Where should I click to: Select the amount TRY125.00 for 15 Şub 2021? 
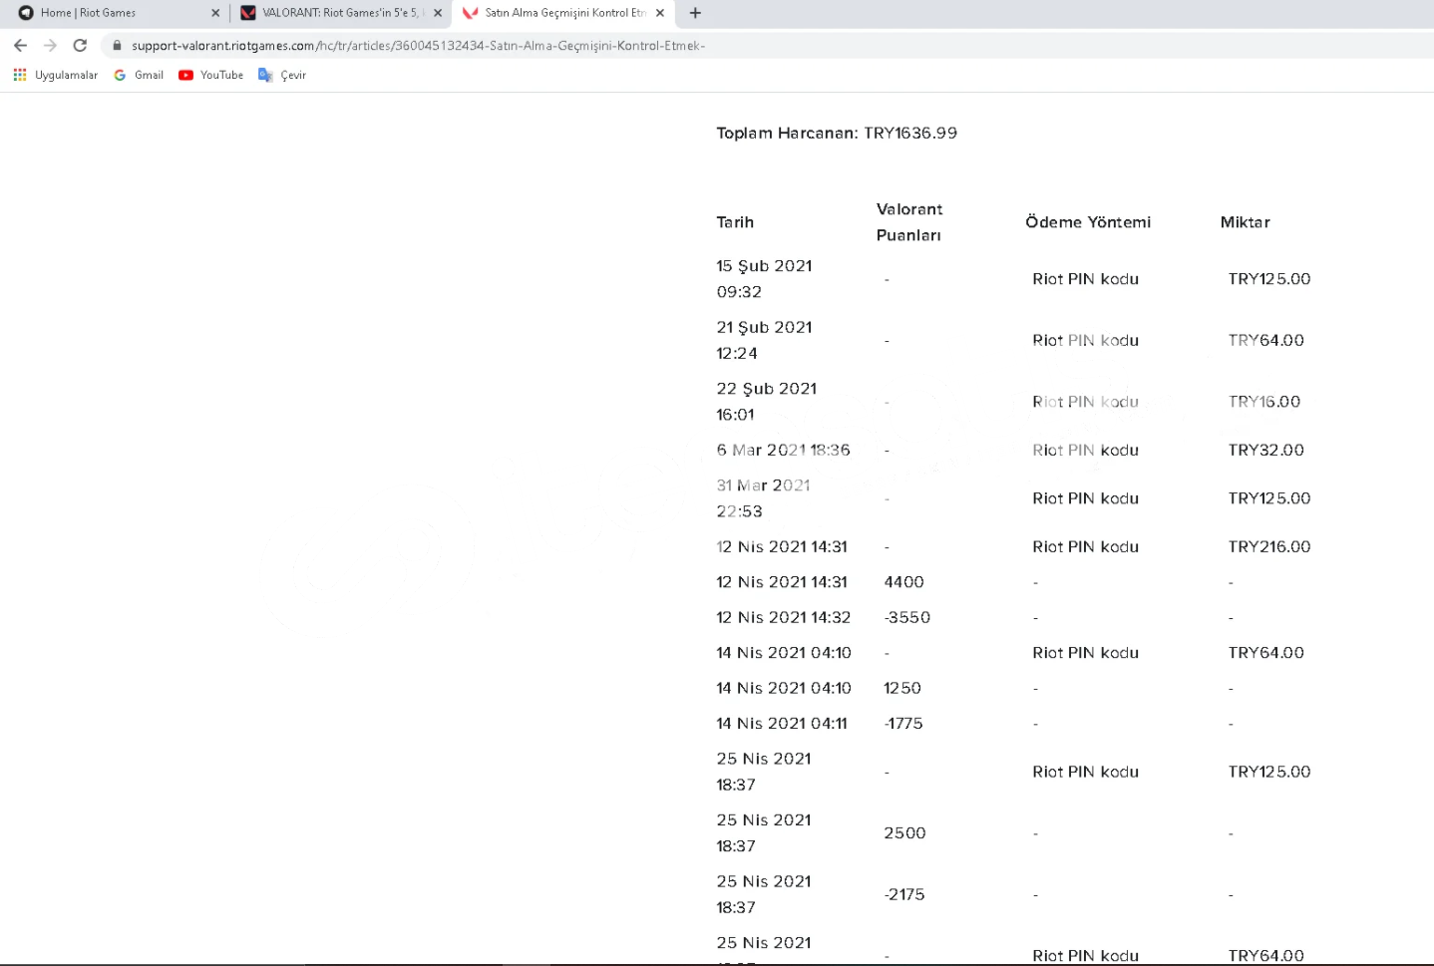coord(1269,279)
